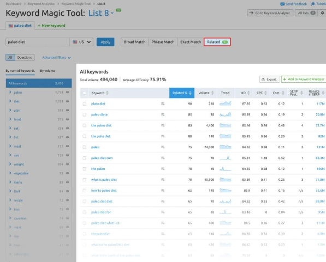Image resolution: width=326 pixels, height=262 pixels.
Task: Switch to the Related match tab
Action: click(217, 42)
